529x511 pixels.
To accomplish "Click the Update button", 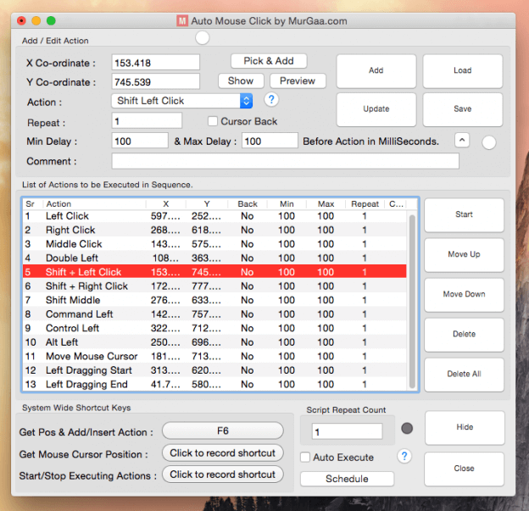I will point(376,109).
